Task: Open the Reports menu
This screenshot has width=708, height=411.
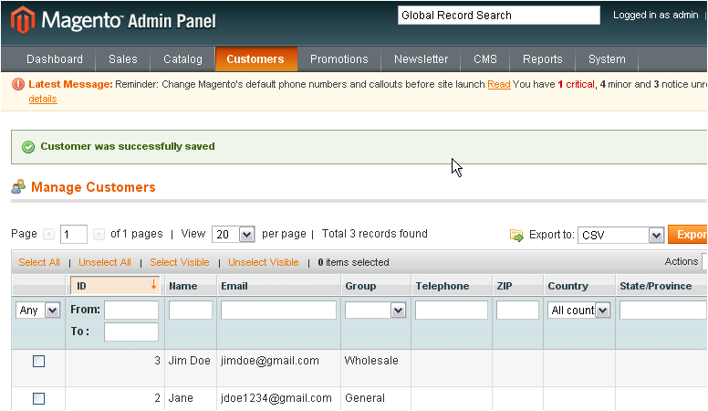Action: [x=543, y=59]
